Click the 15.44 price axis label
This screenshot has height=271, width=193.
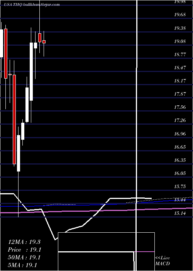180,200
